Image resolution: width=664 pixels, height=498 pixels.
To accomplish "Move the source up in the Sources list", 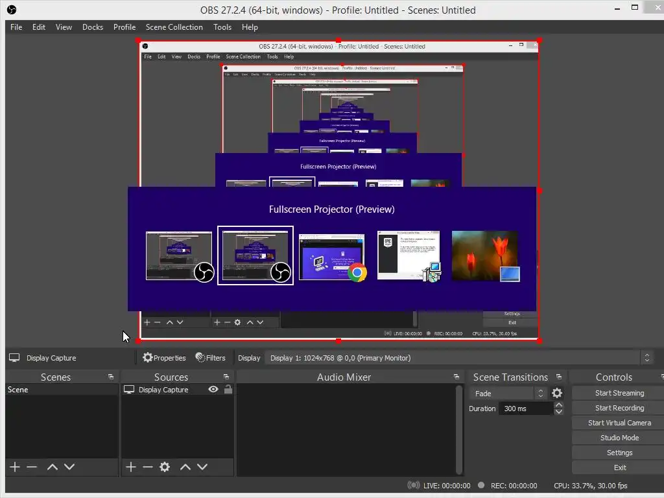I will pos(185,467).
